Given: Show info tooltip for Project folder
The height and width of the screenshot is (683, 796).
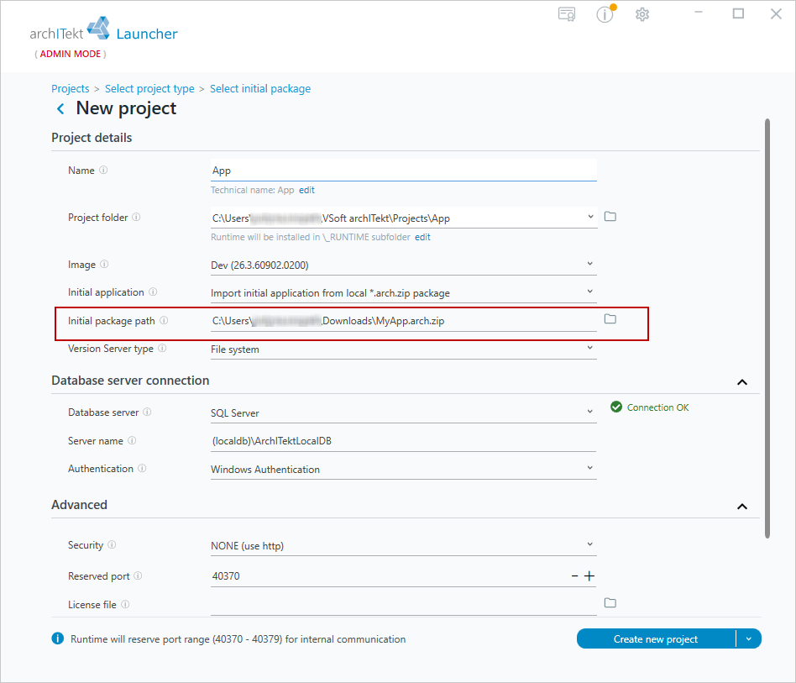Looking at the screenshot, I should (136, 218).
